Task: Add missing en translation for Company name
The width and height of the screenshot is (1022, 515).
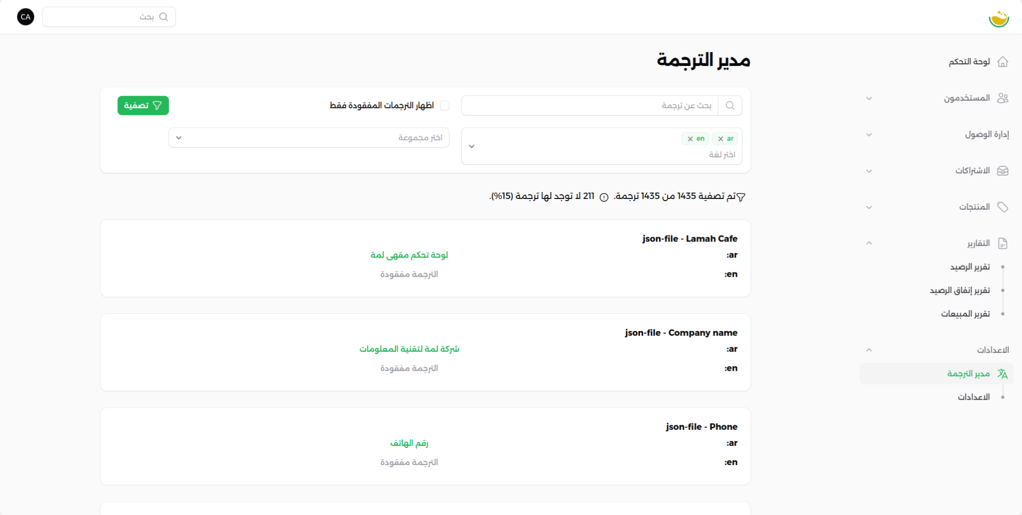Action: pyautogui.click(x=409, y=368)
